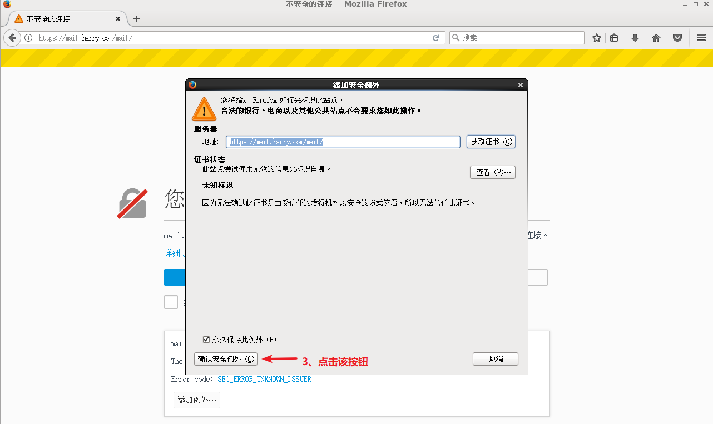Viewport: 713px width, 424px height.
Task: Click the URL address bar
Action: [x=231, y=38]
